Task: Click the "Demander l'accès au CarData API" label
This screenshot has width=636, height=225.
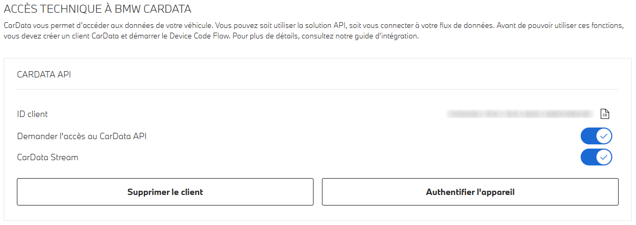Action: click(x=82, y=136)
